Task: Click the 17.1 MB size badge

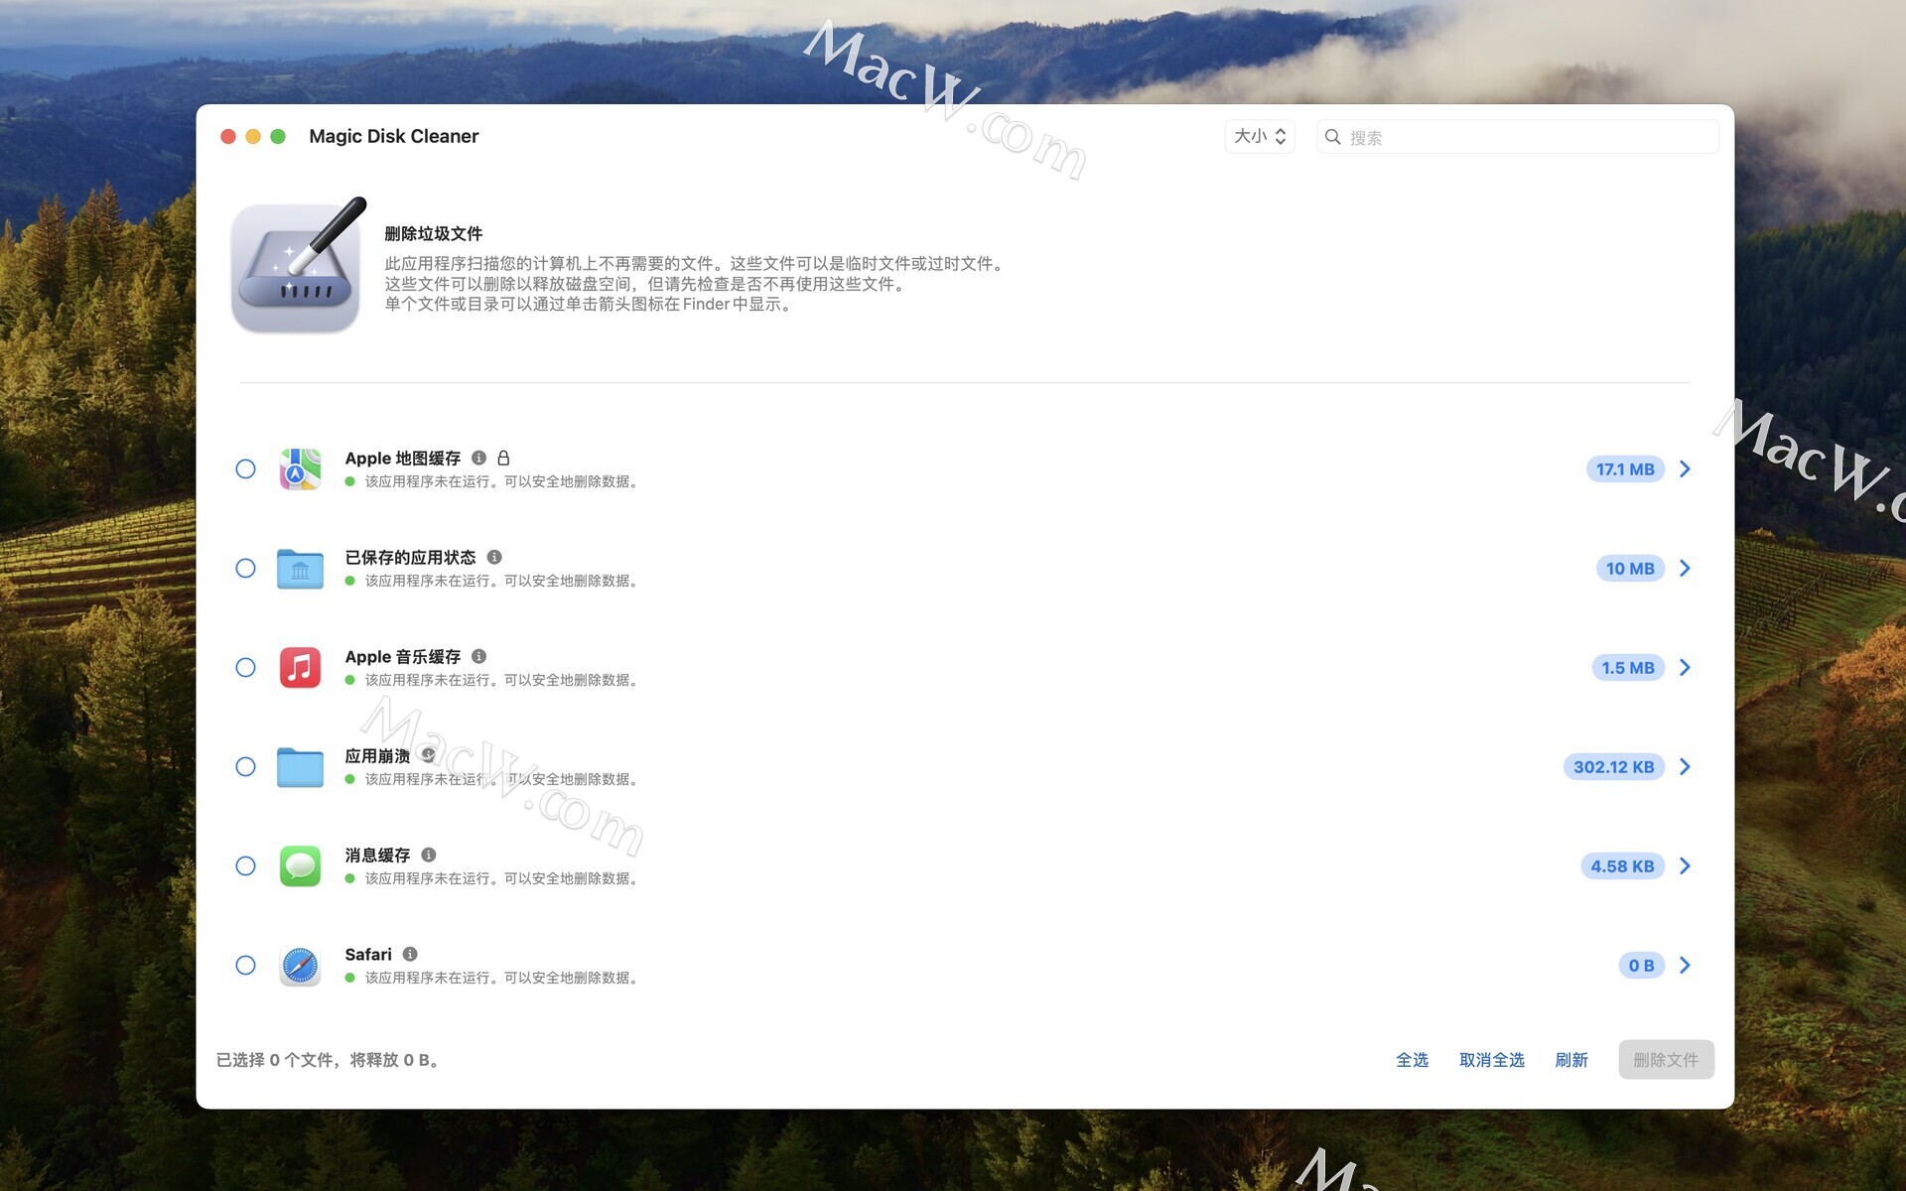Action: 1625,469
